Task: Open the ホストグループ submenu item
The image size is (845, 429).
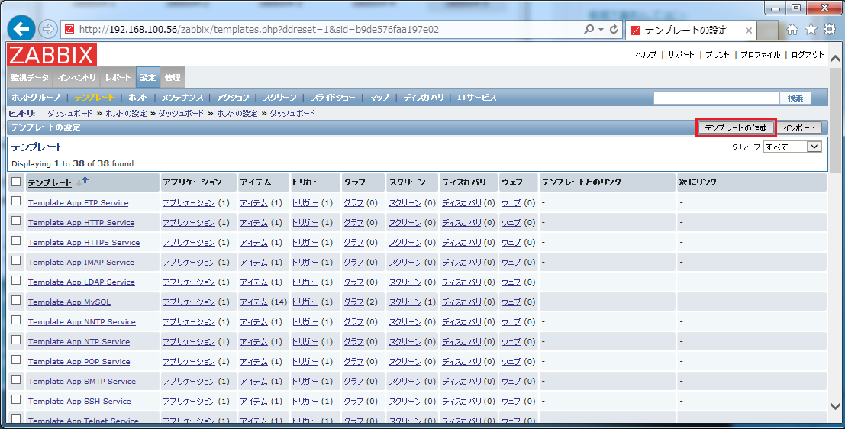Action: click(35, 98)
